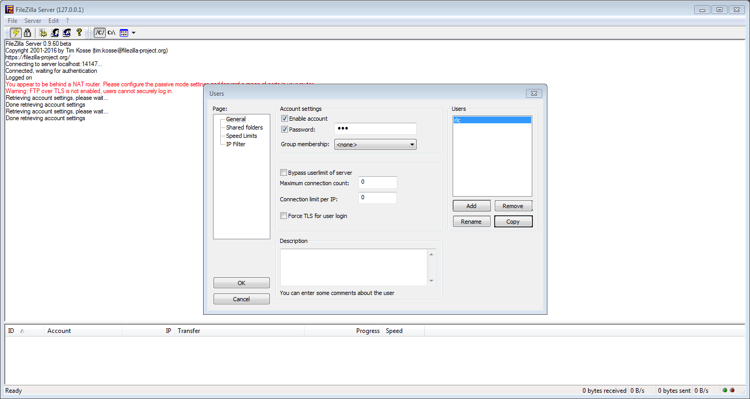Confirm with the OK button
The image size is (750, 399).
click(x=242, y=283)
